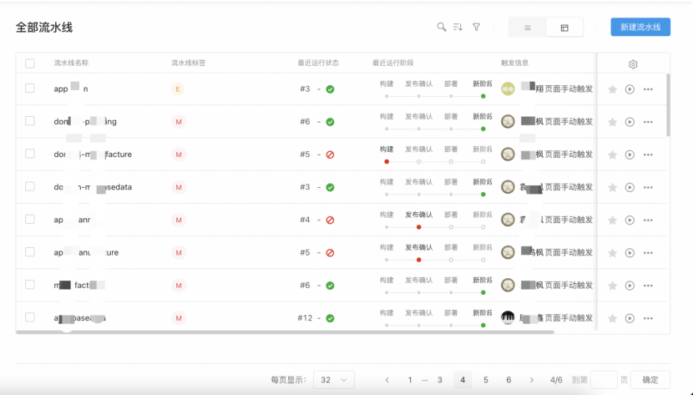The width and height of the screenshot is (693, 395).
Task: Open pipeline name ending 'facture'
Action: 93,154
